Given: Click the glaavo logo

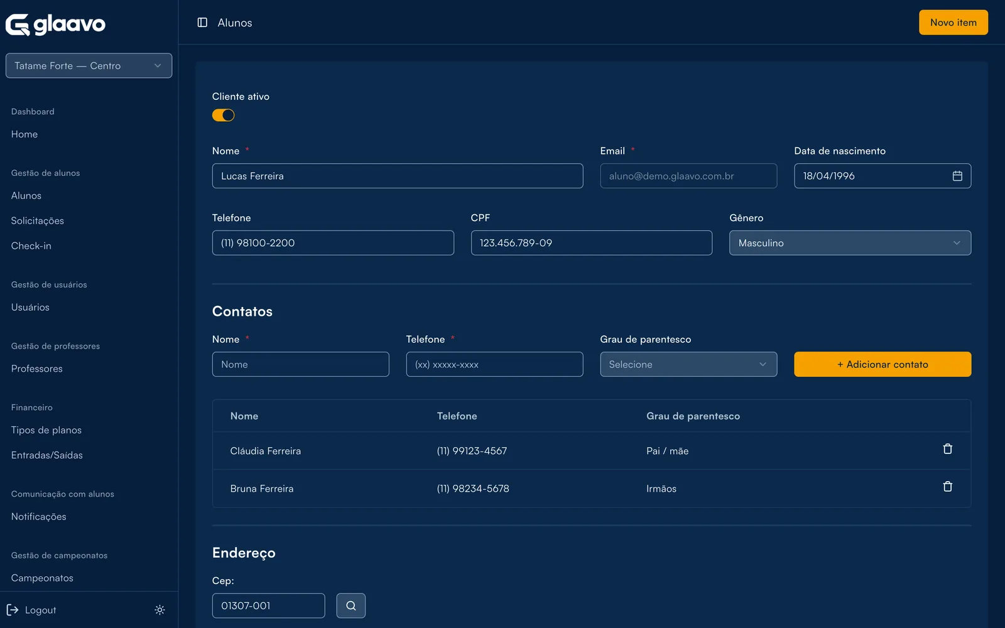Looking at the screenshot, I should pyautogui.click(x=55, y=24).
